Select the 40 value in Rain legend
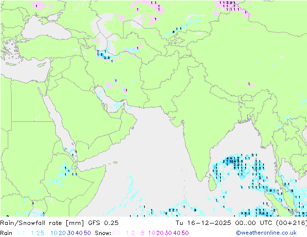307x237 pixels. point(79,233)
